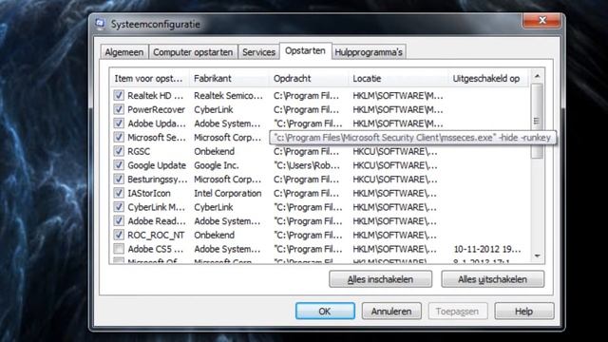Click the startup list scrollbar thumb
This screenshot has width=608, height=342.
click(537, 121)
